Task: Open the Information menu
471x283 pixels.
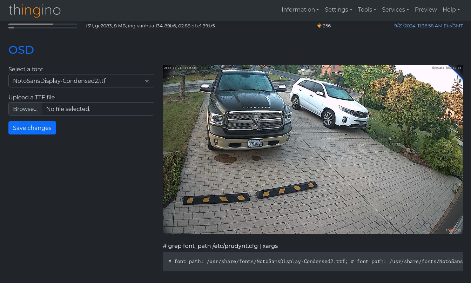Action: tap(300, 10)
